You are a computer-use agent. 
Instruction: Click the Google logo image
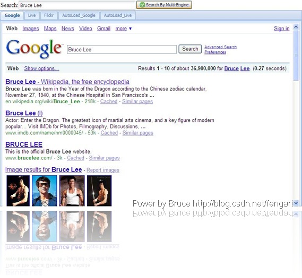pos(34,49)
